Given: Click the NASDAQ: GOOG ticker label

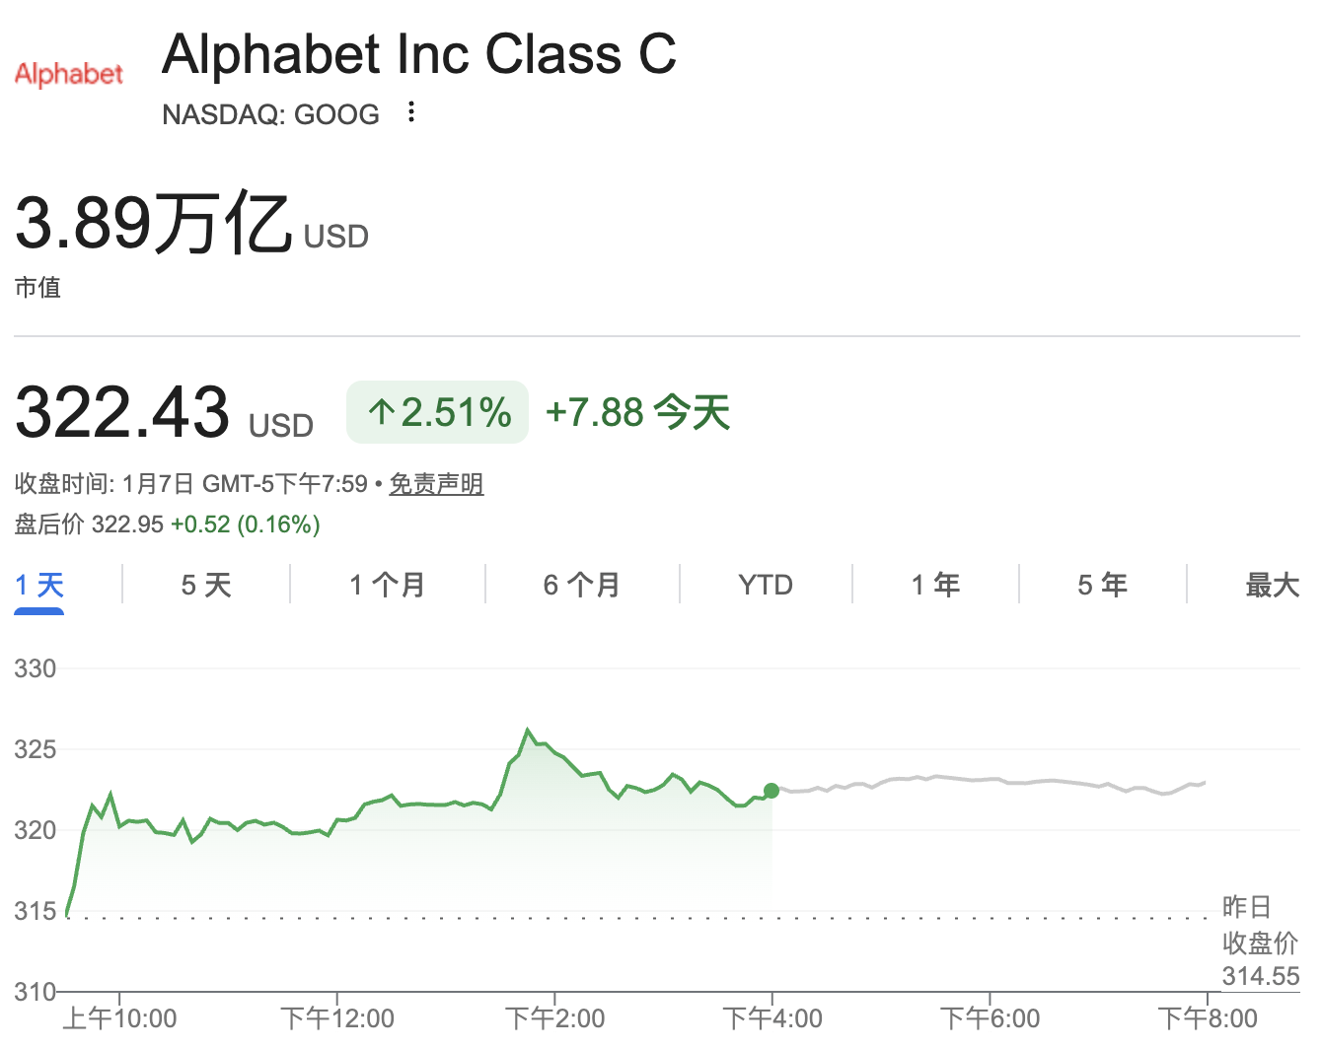Looking at the screenshot, I should (x=270, y=114).
